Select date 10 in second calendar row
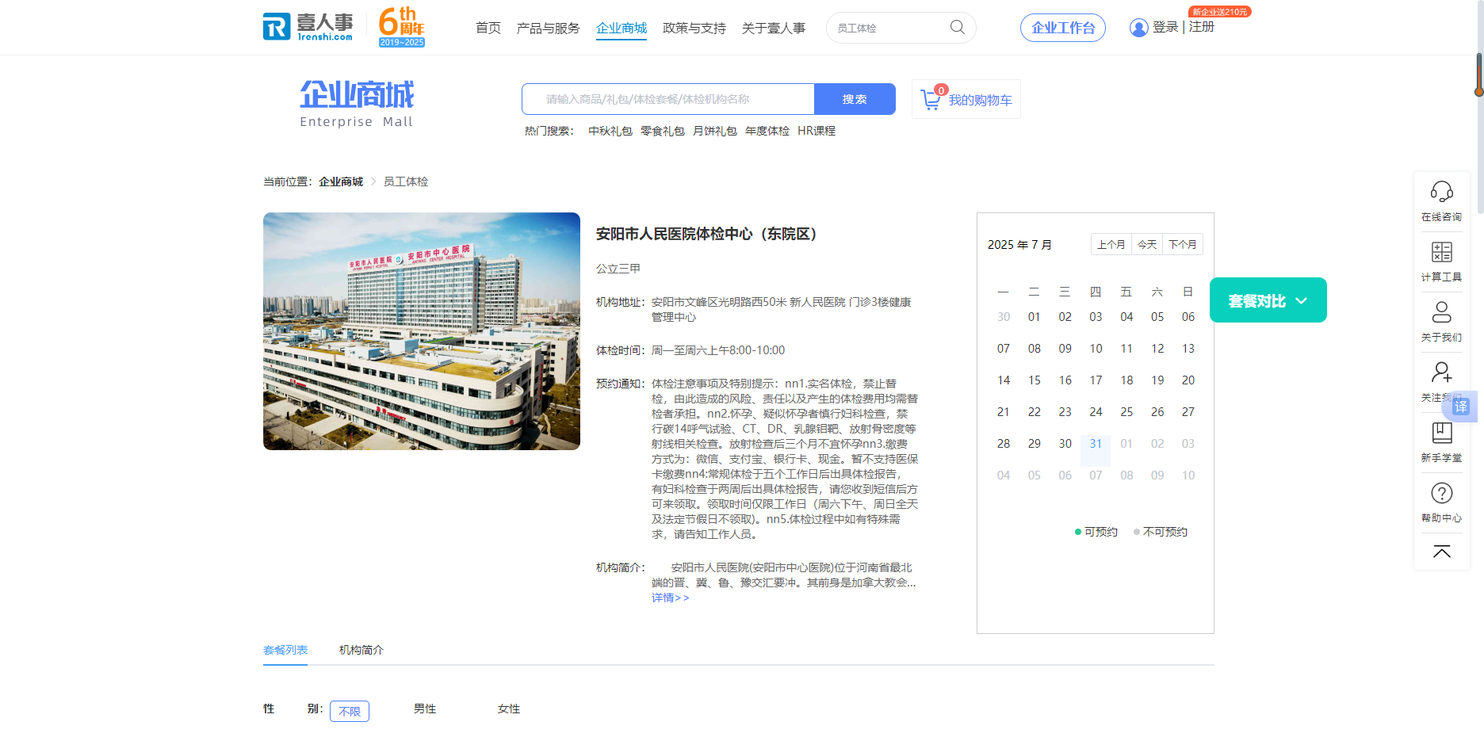The height and width of the screenshot is (741, 1484). click(x=1096, y=349)
